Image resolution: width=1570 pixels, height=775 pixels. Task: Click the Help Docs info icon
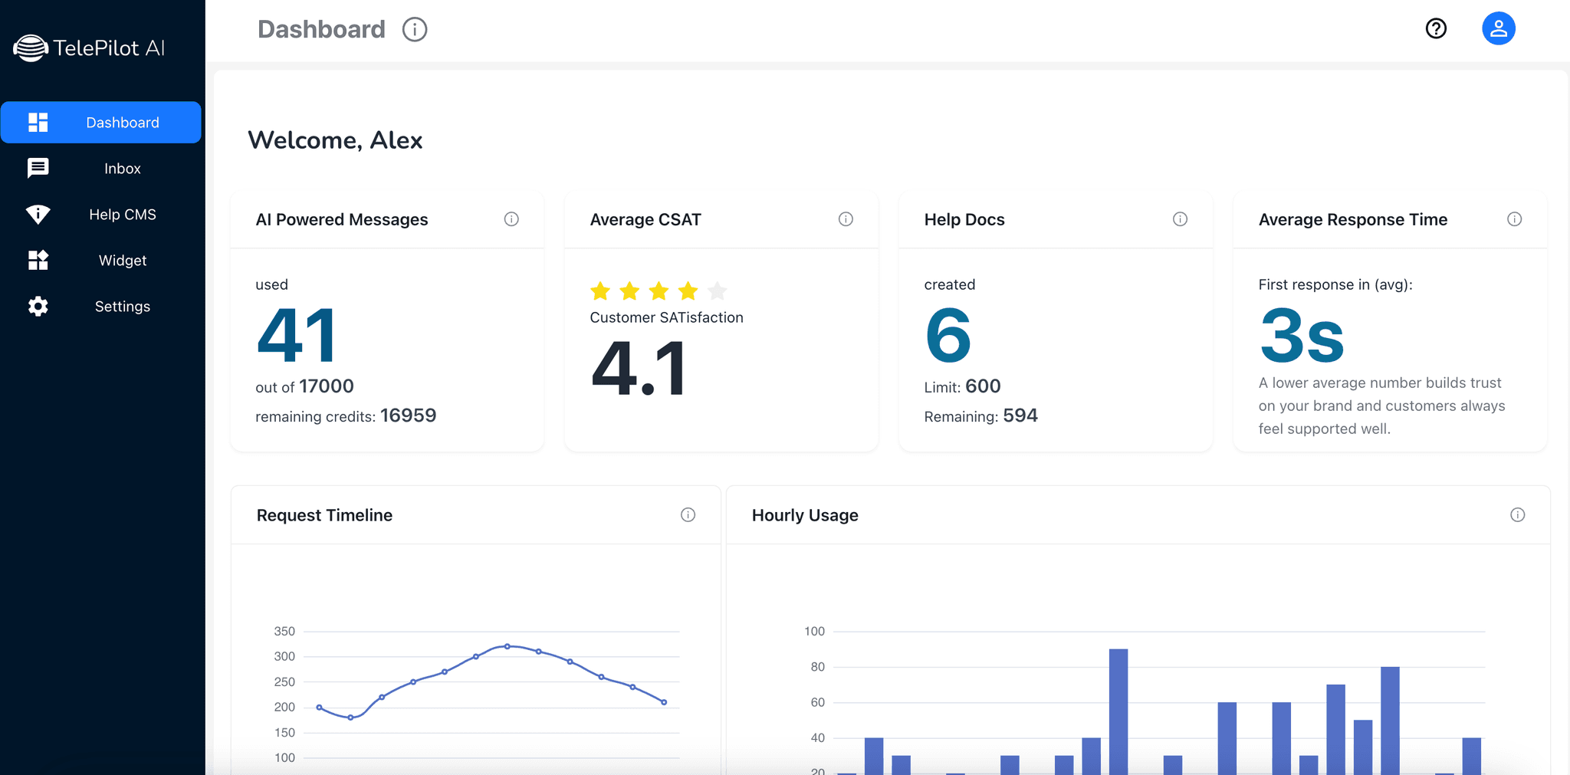click(x=1180, y=219)
